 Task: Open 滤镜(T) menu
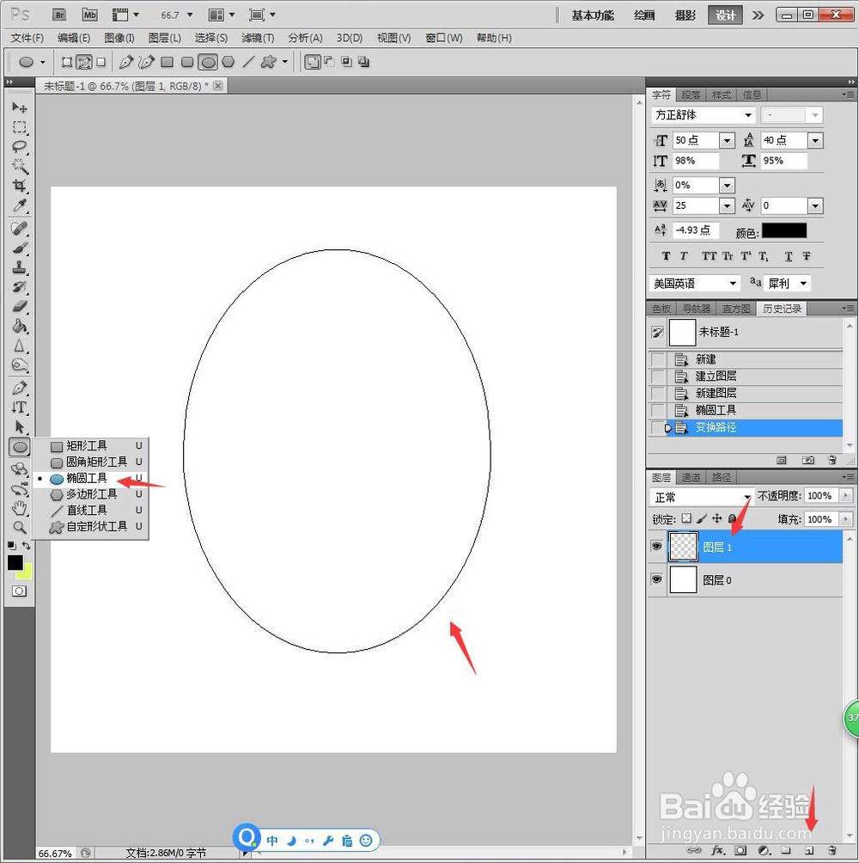pos(258,38)
